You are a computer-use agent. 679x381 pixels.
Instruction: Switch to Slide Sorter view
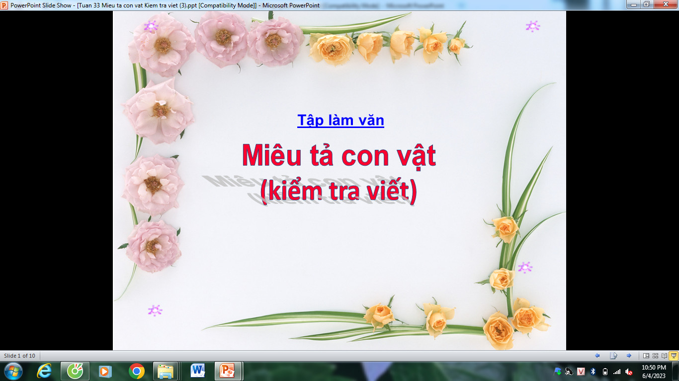(x=655, y=356)
